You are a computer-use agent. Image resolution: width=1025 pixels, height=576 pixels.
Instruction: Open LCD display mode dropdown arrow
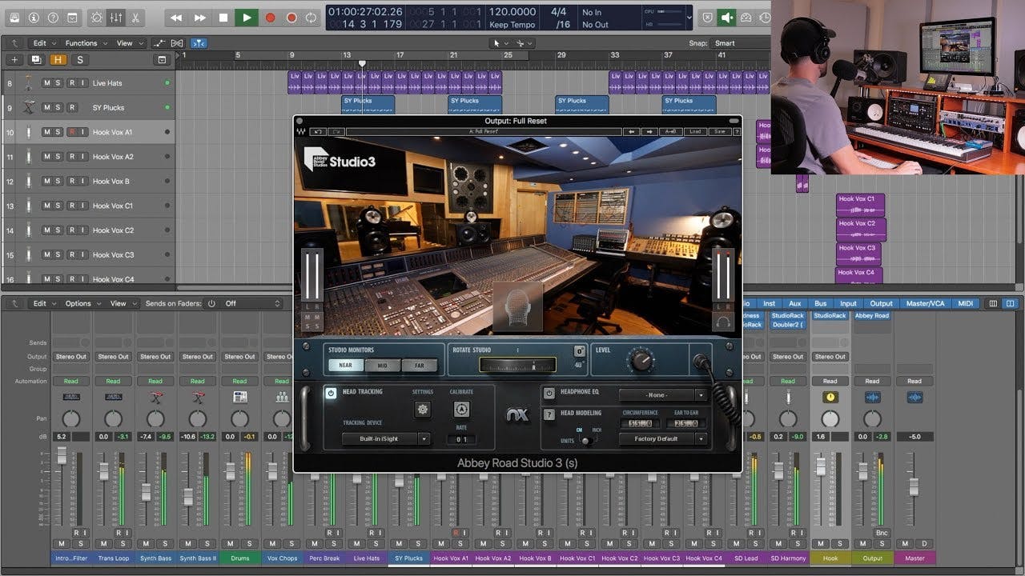(x=689, y=17)
